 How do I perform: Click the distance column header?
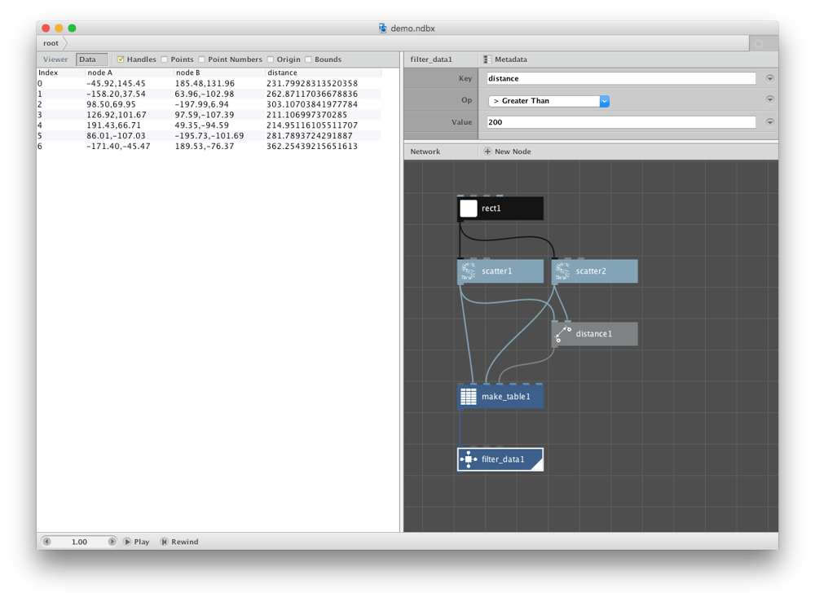(x=324, y=73)
